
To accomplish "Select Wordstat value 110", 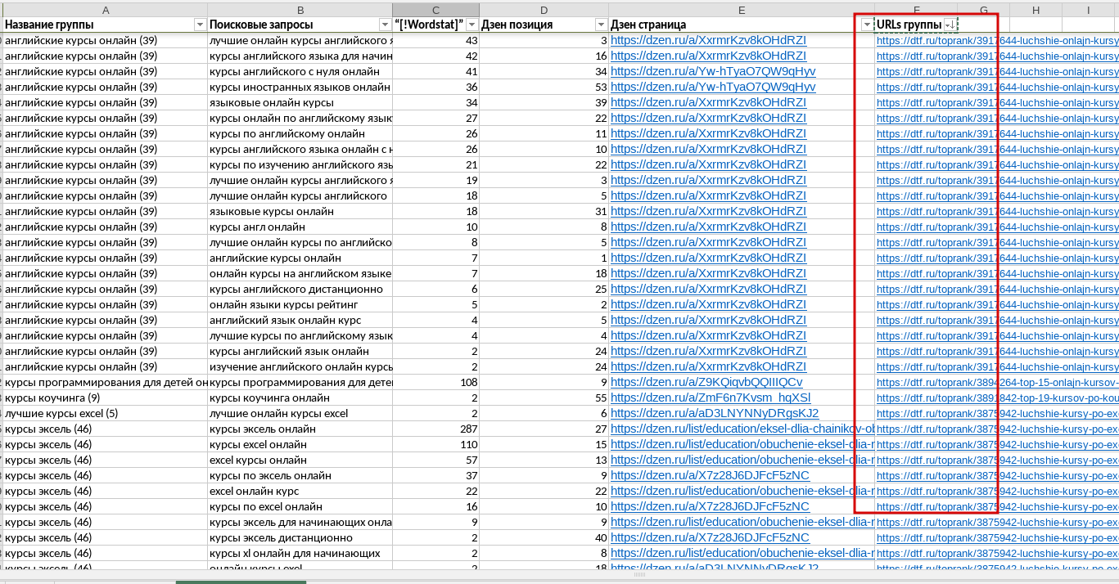I will pos(435,444).
